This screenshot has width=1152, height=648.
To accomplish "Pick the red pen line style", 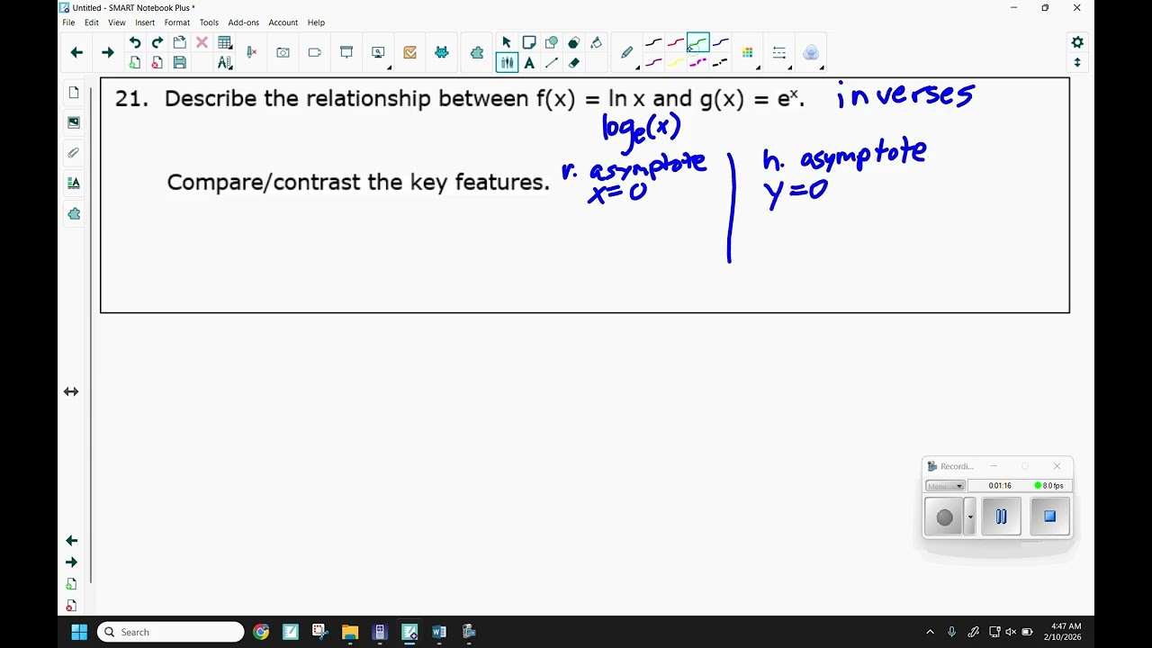I will [675, 42].
